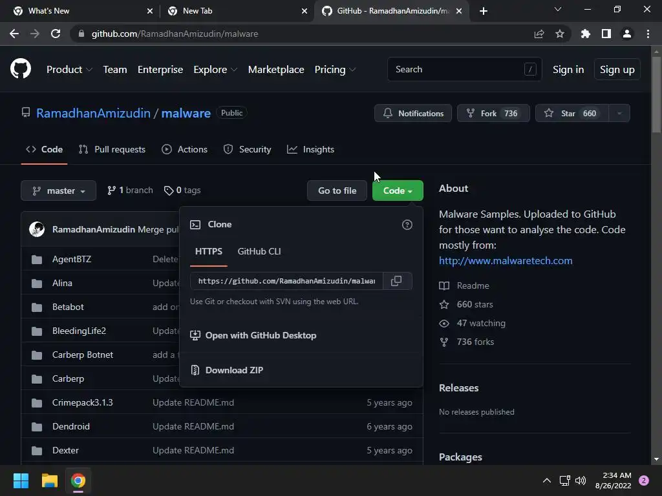
Task: Open notification badge in taskbar
Action: pyautogui.click(x=644, y=480)
